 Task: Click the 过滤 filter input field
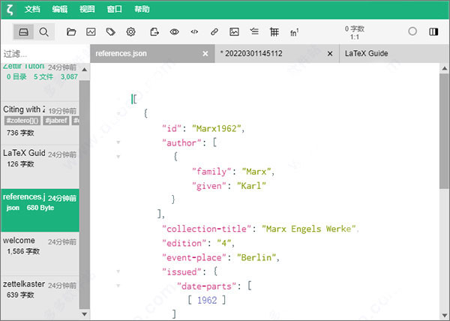pos(45,54)
